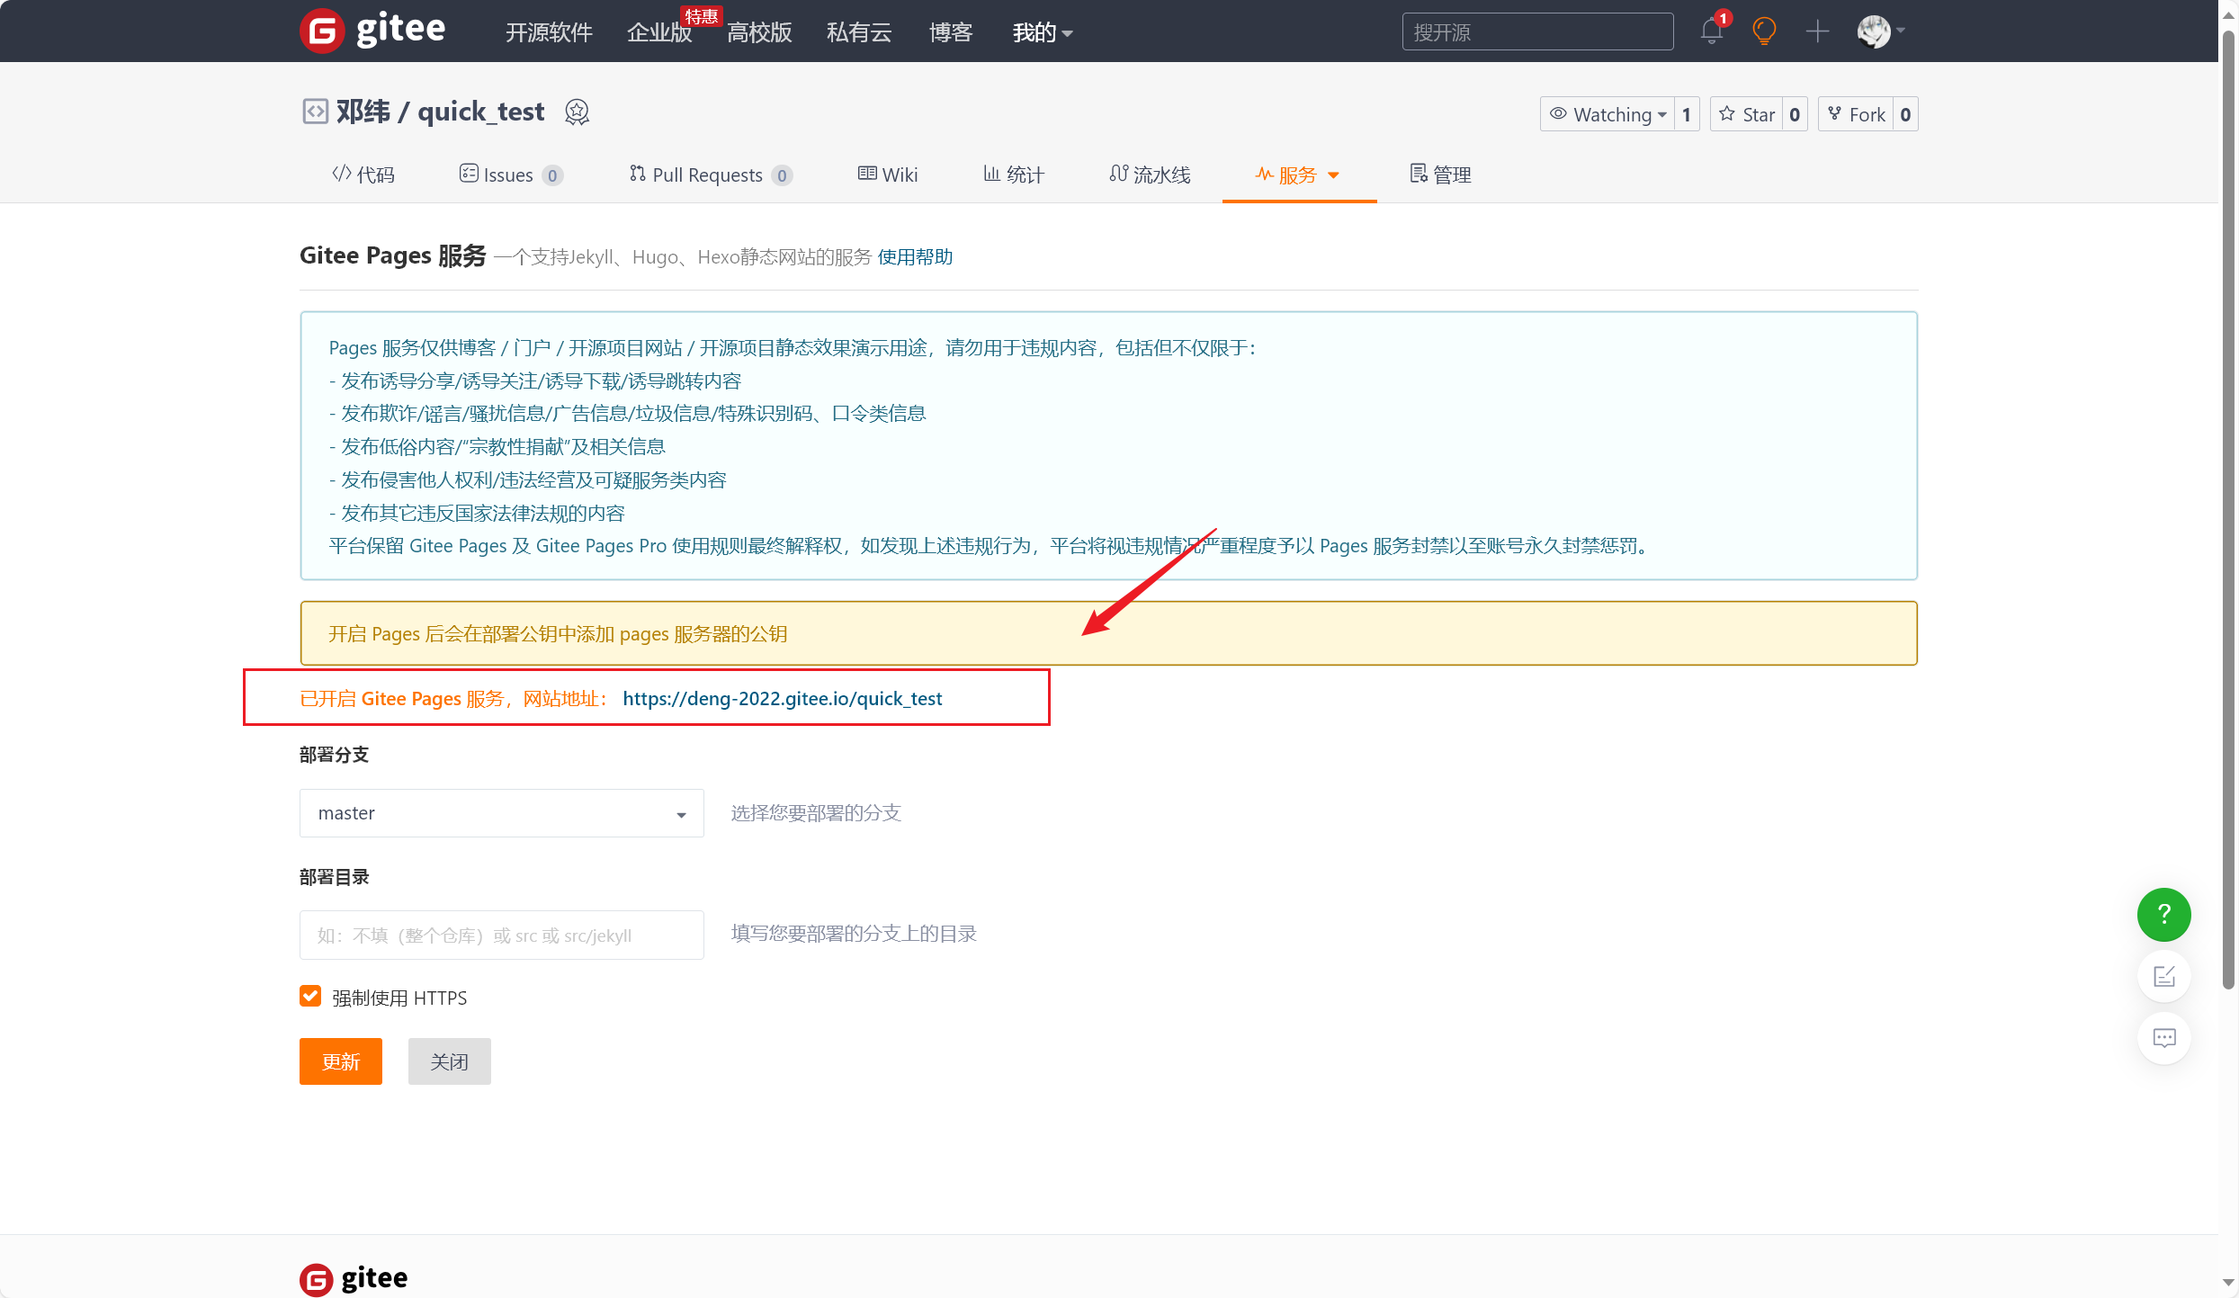Open the 统计 tab
The image size is (2239, 1298).
tap(1014, 175)
